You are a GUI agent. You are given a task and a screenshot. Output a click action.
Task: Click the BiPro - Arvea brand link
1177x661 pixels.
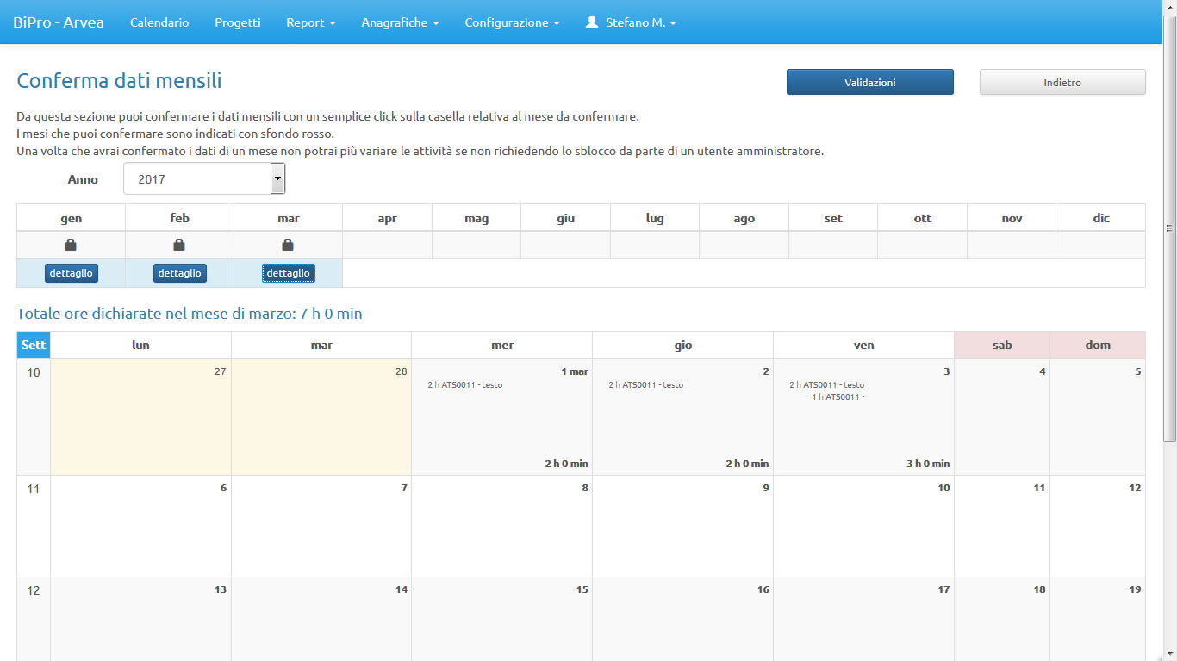pyautogui.click(x=59, y=22)
